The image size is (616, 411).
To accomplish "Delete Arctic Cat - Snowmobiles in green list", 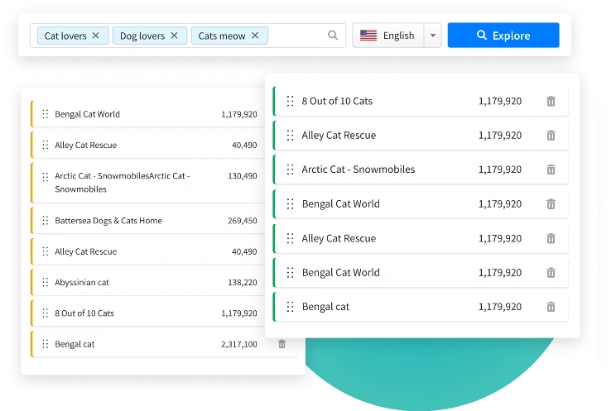I will coord(551,170).
